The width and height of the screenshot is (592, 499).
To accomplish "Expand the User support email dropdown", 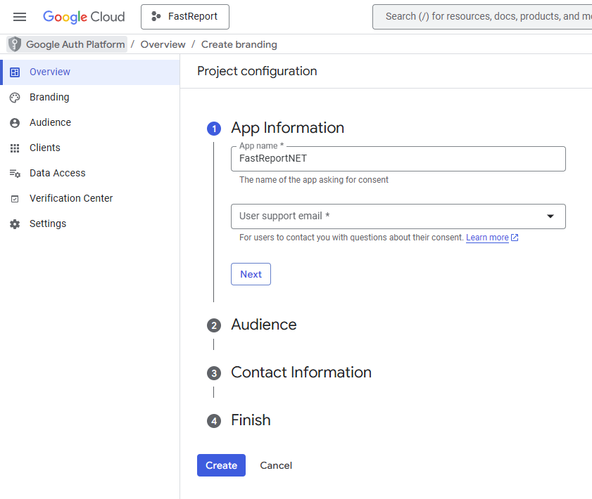I will [x=398, y=216].
